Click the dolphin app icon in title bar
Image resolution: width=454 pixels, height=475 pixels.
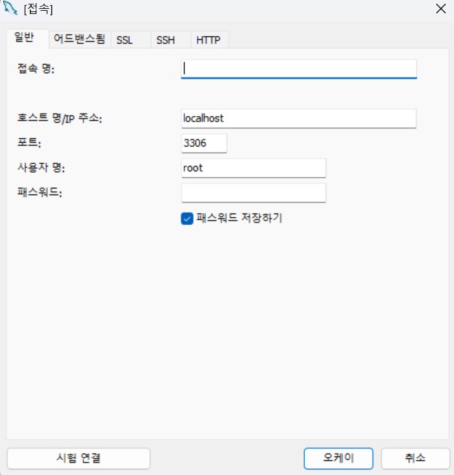pos(11,8)
